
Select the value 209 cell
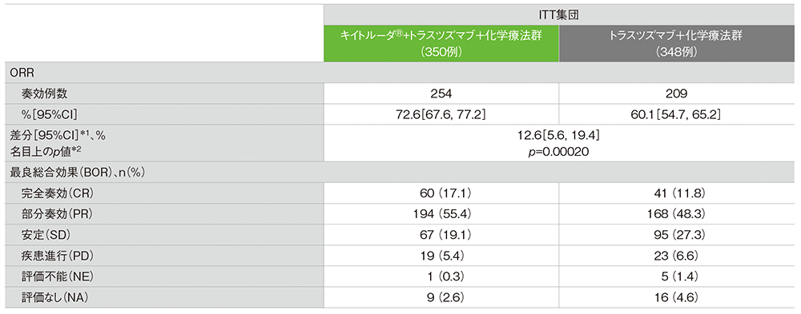pos(676,93)
